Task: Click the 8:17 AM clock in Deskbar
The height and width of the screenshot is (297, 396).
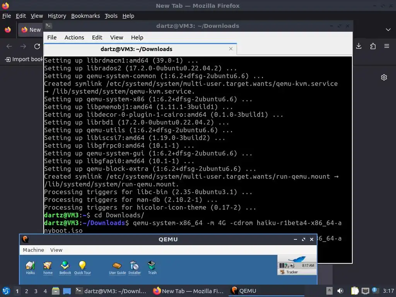Action: (308, 265)
